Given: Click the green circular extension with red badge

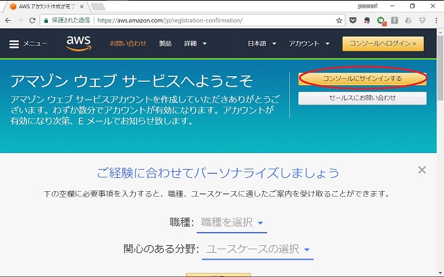Looking at the screenshot, I should click(381, 21).
